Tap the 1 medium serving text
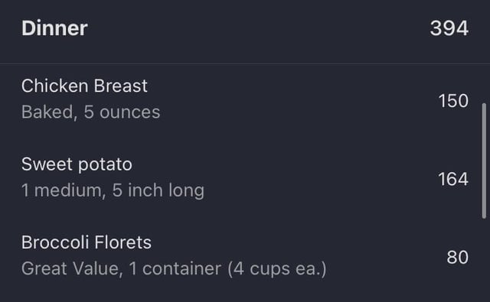The width and height of the screenshot is (490, 302). 61,190
